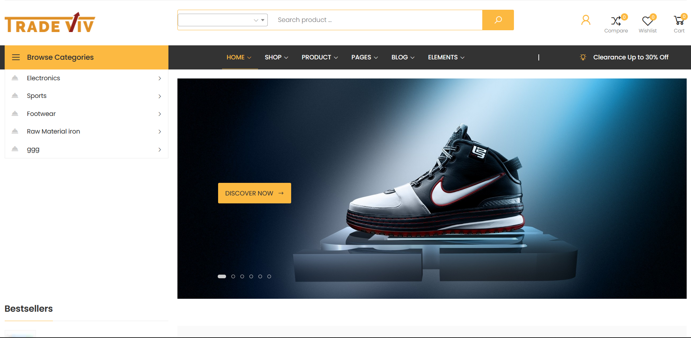Click the Footwear category icon
691x338 pixels.
tap(15, 114)
